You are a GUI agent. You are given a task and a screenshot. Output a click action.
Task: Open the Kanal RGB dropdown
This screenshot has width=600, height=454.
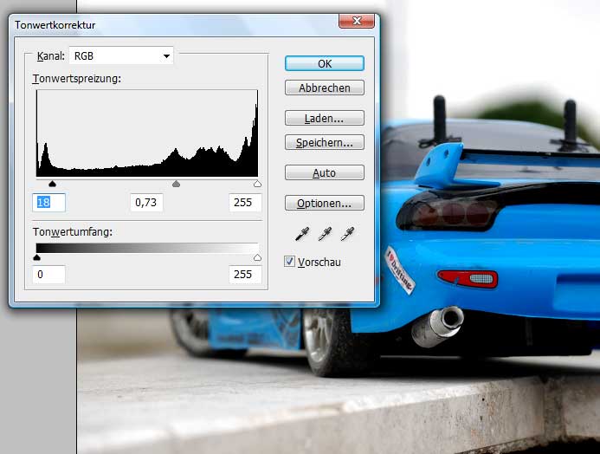coord(121,56)
